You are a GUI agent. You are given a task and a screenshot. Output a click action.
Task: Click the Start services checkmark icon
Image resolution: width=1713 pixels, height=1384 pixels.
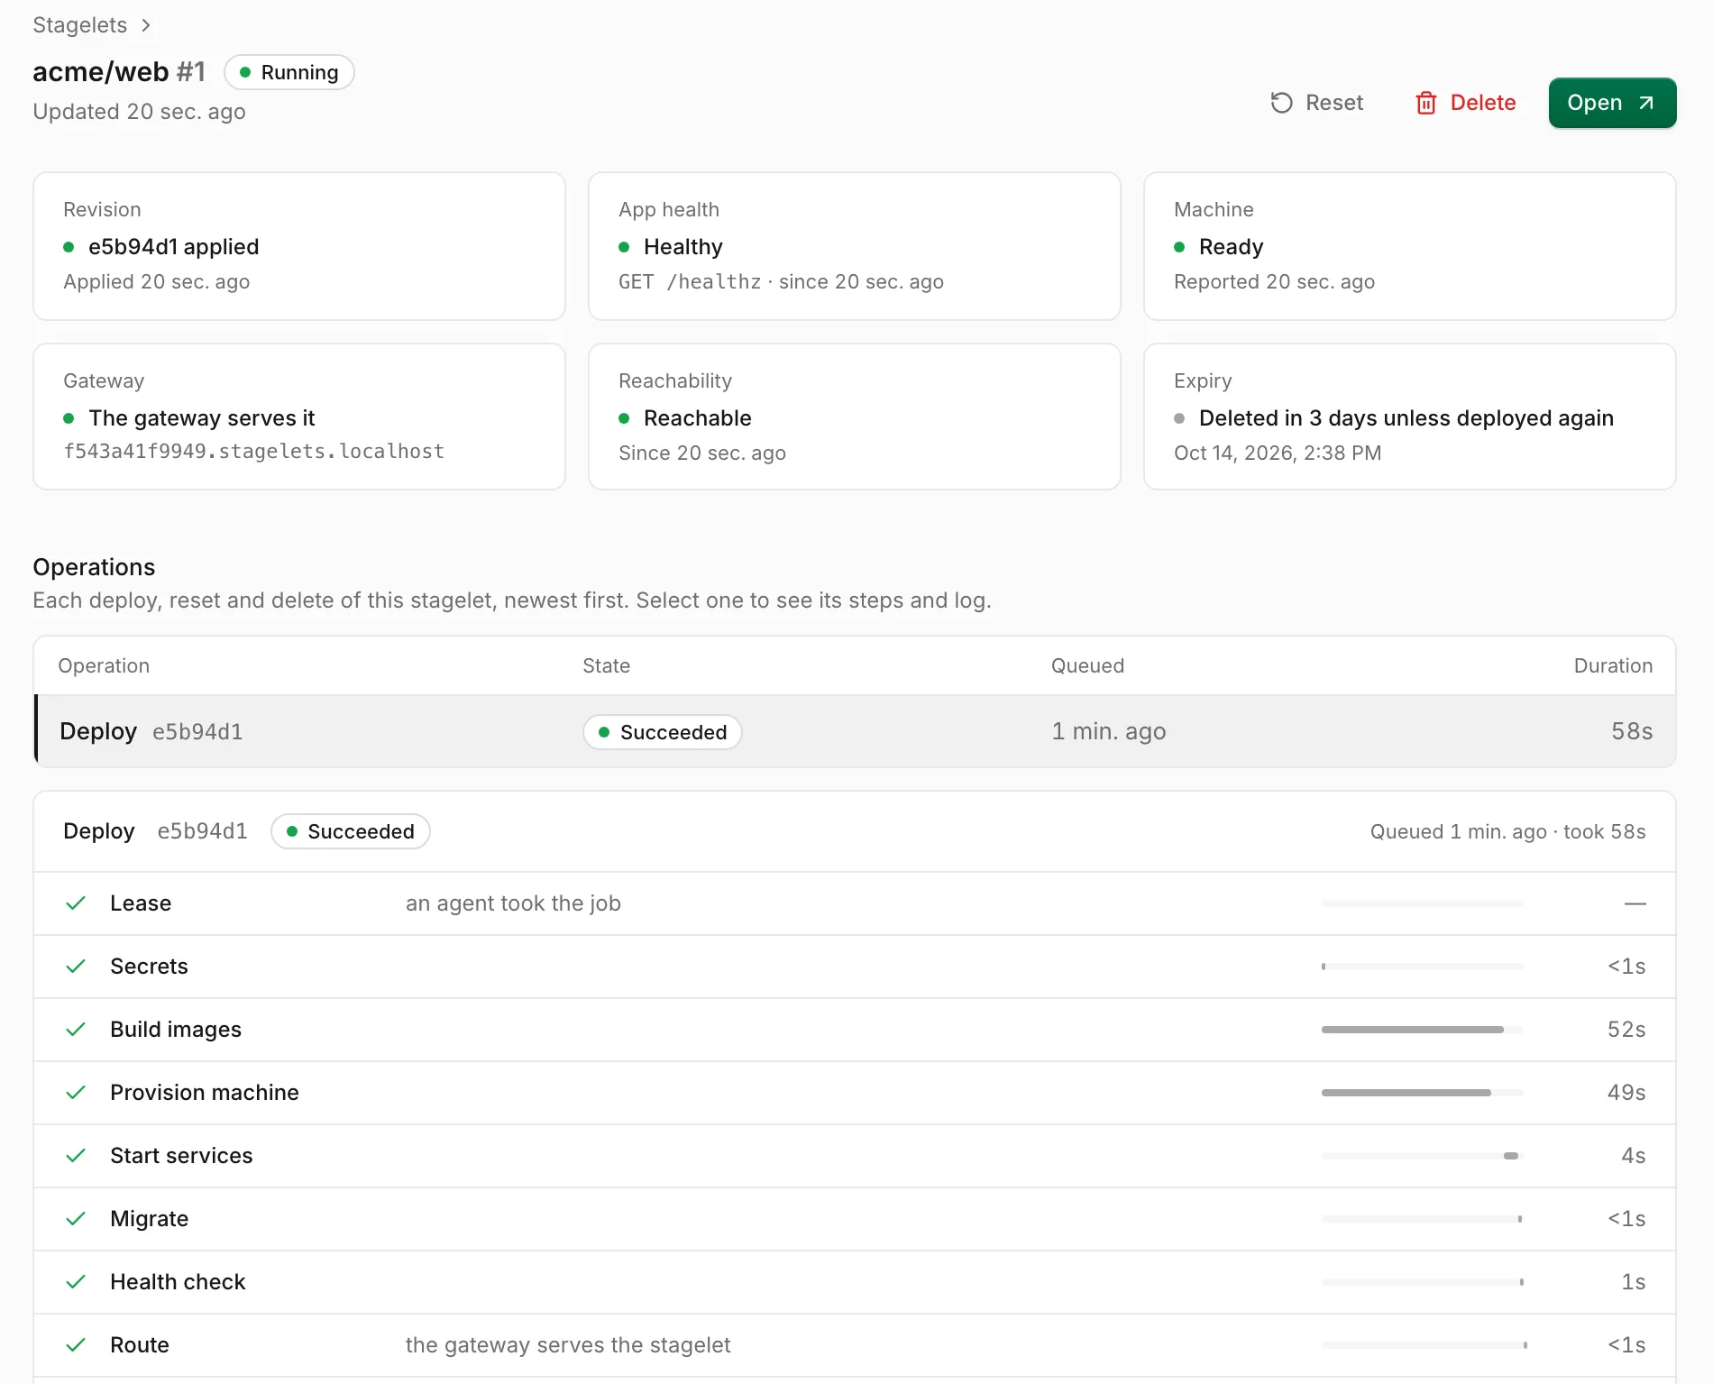(76, 1156)
